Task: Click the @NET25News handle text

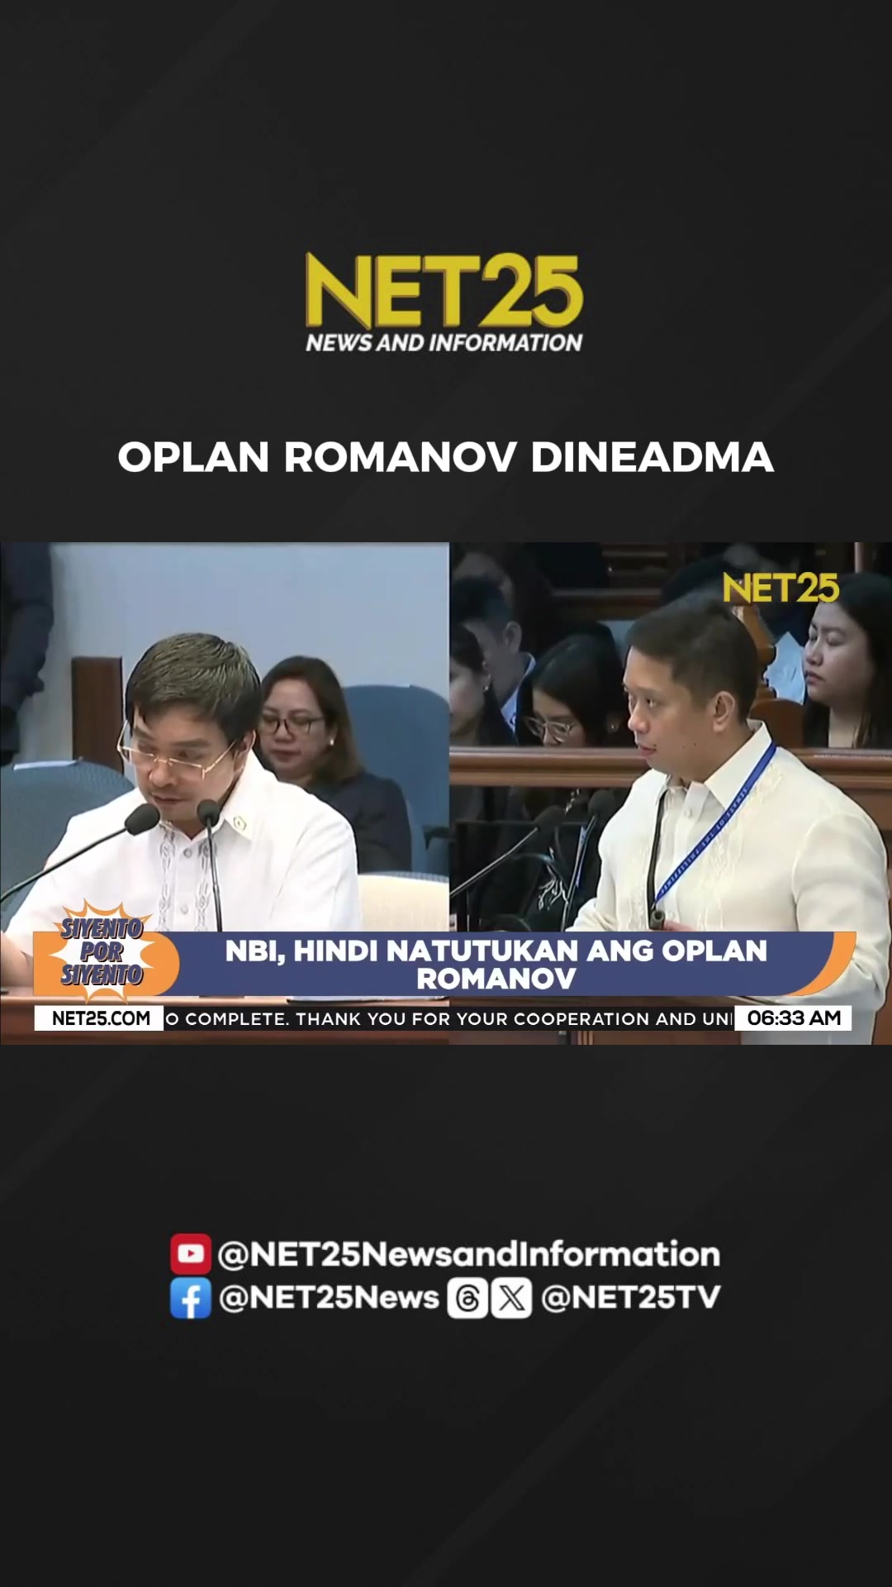Action: click(x=329, y=1298)
